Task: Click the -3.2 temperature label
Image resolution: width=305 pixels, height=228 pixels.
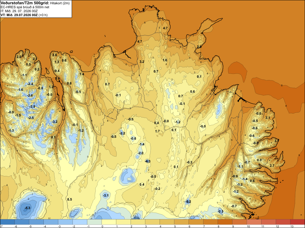Action: click(x=55, y=122)
